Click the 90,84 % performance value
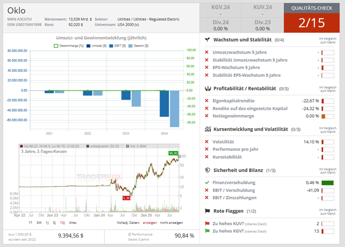 pyautogui.click(x=184, y=236)
